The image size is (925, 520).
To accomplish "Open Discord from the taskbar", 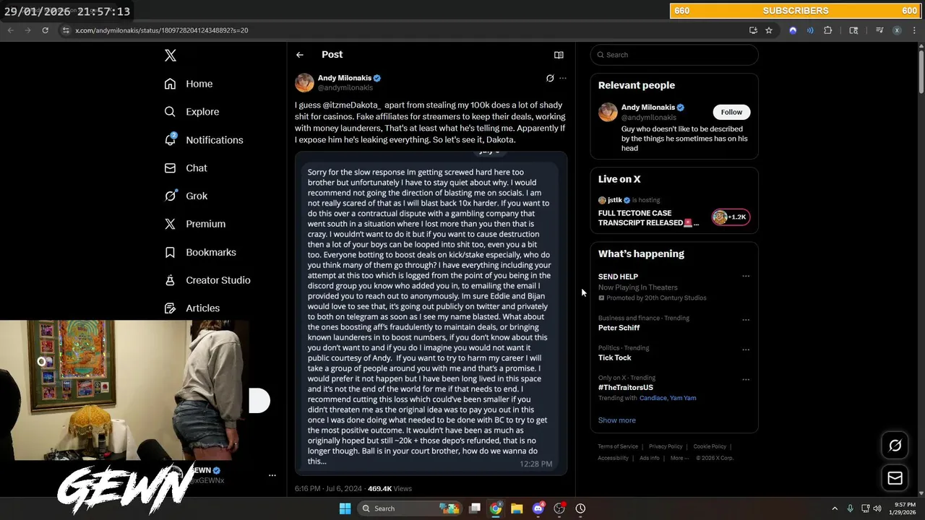I will tap(538, 508).
